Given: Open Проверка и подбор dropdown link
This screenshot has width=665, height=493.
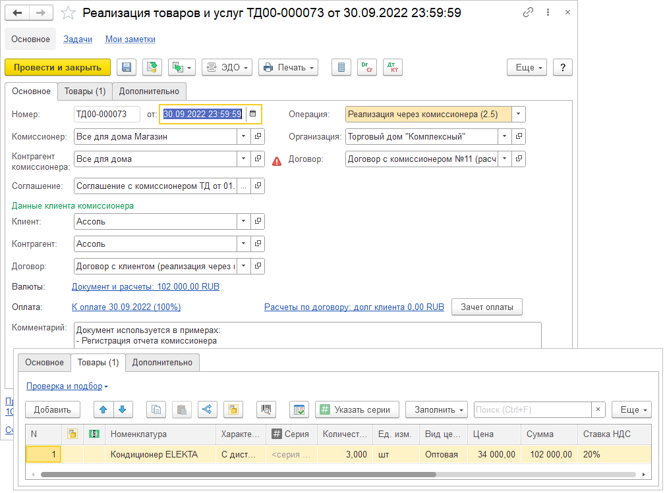Looking at the screenshot, I should click(x=67, y=386).
